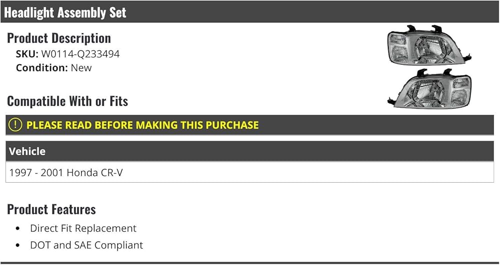The width and height of the screenshot is (500, 265).
Task: Click the yellow exclamation warning icon
Action: click(15, 125)
